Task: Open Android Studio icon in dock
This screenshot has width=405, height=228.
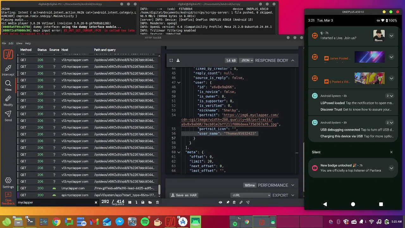Action: pos(183,222)
